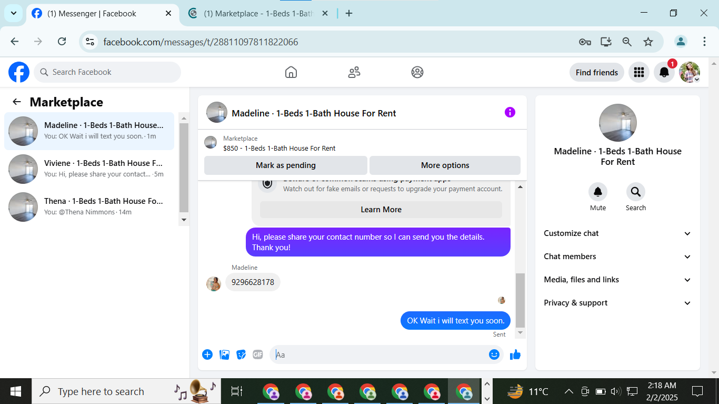
Task: Choose a GIF icon
Action: (x=258, y=354)
